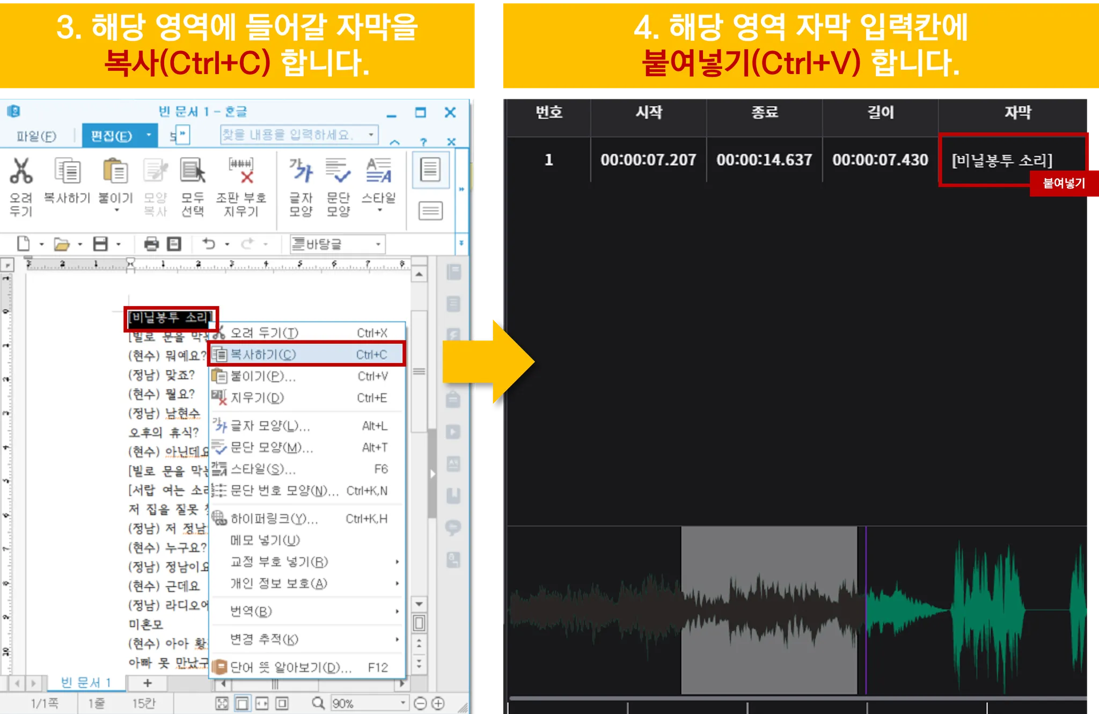Click the print icon in toolbar

[151, 244]
